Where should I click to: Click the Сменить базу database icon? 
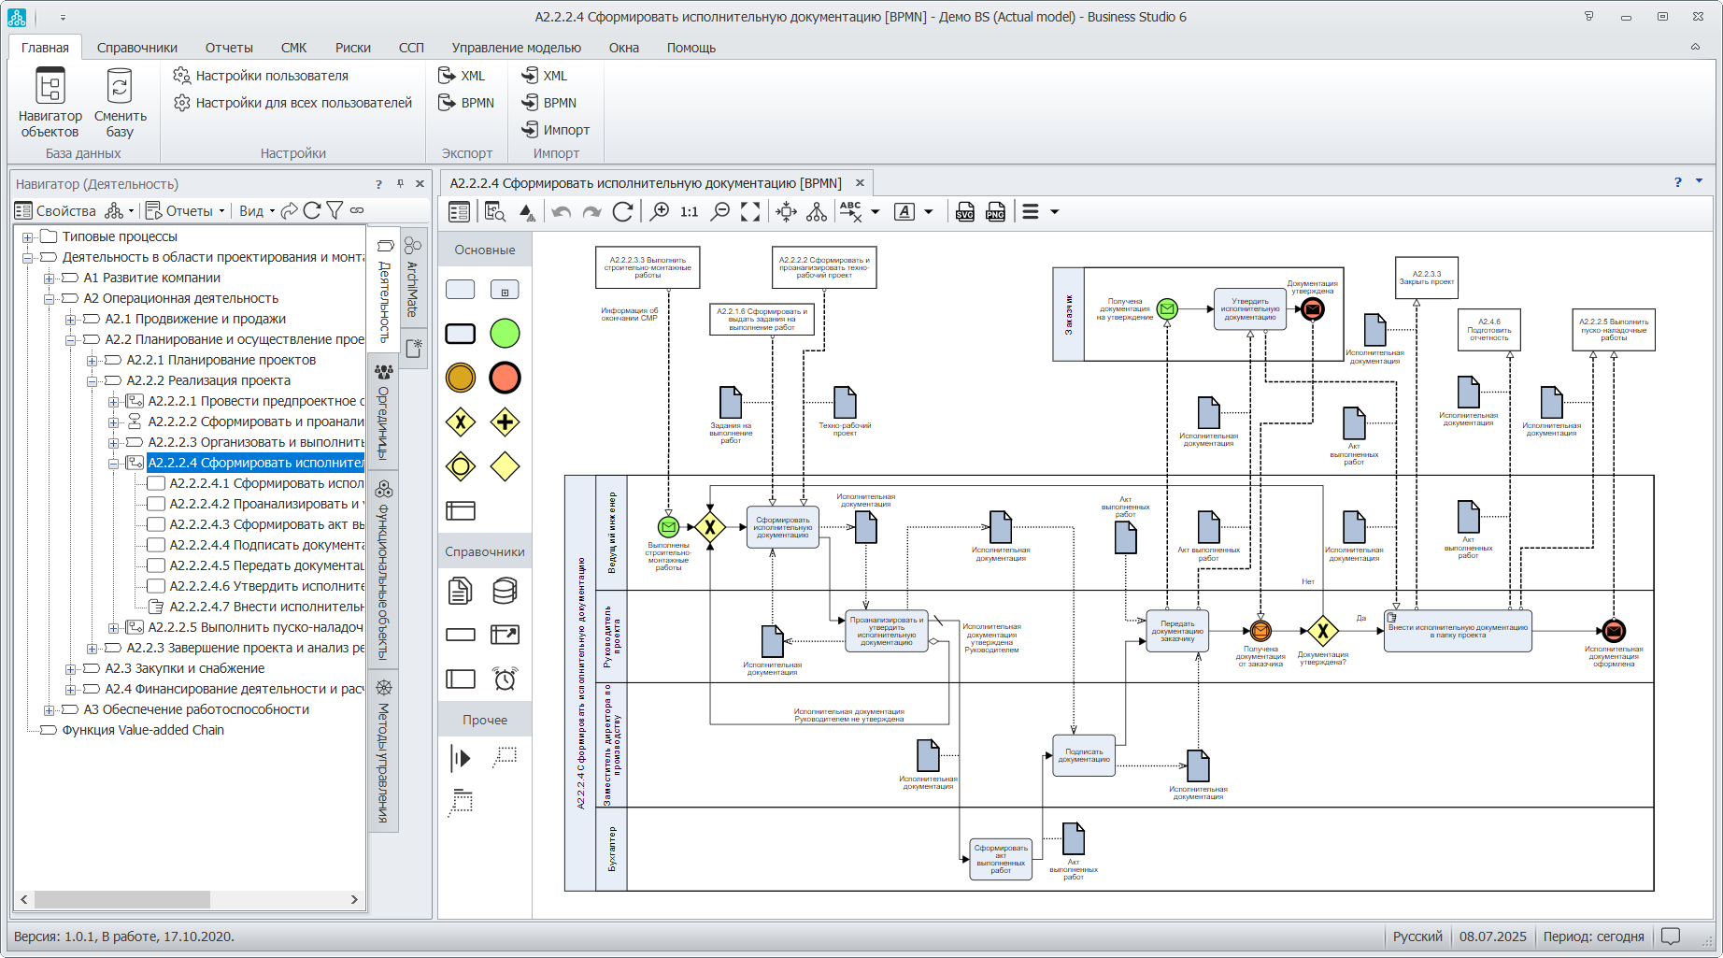pos(120,102)
